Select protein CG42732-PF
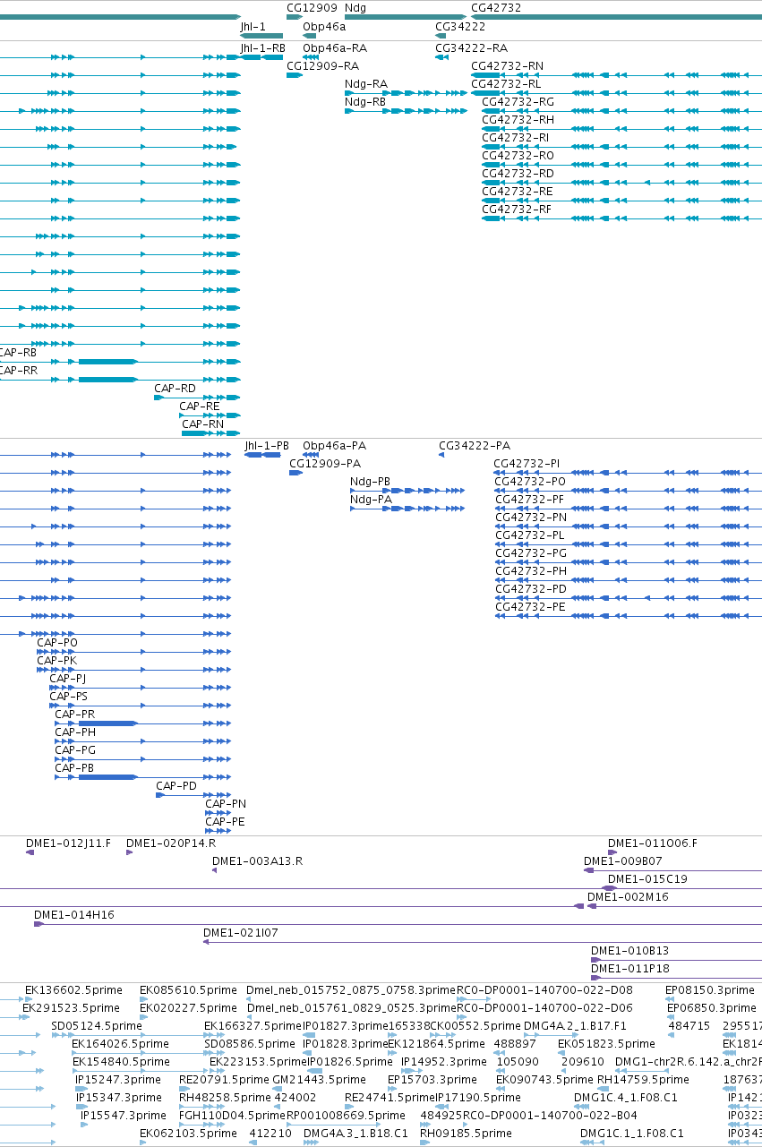Screen dimensions: 762x1147 tap(529, 499)
